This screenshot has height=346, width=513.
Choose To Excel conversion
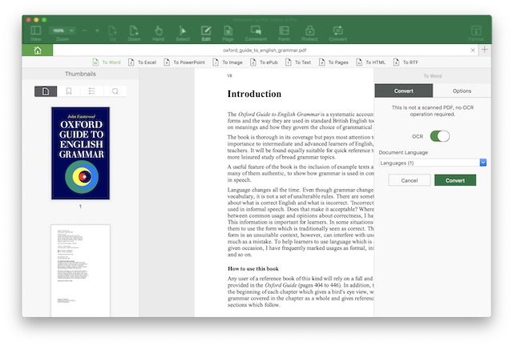142,62
